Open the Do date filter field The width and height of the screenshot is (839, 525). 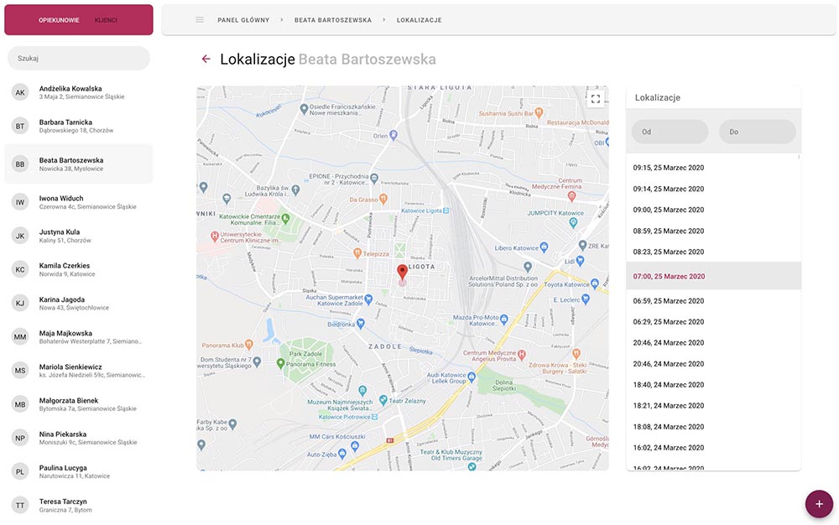click(x=757, y=132)
